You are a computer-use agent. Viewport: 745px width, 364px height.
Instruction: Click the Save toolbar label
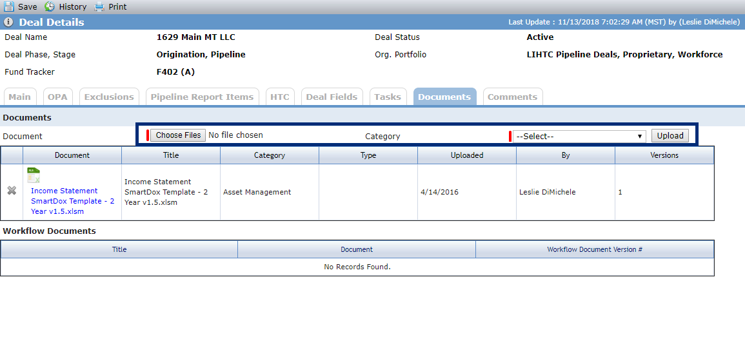pos(28,7)
